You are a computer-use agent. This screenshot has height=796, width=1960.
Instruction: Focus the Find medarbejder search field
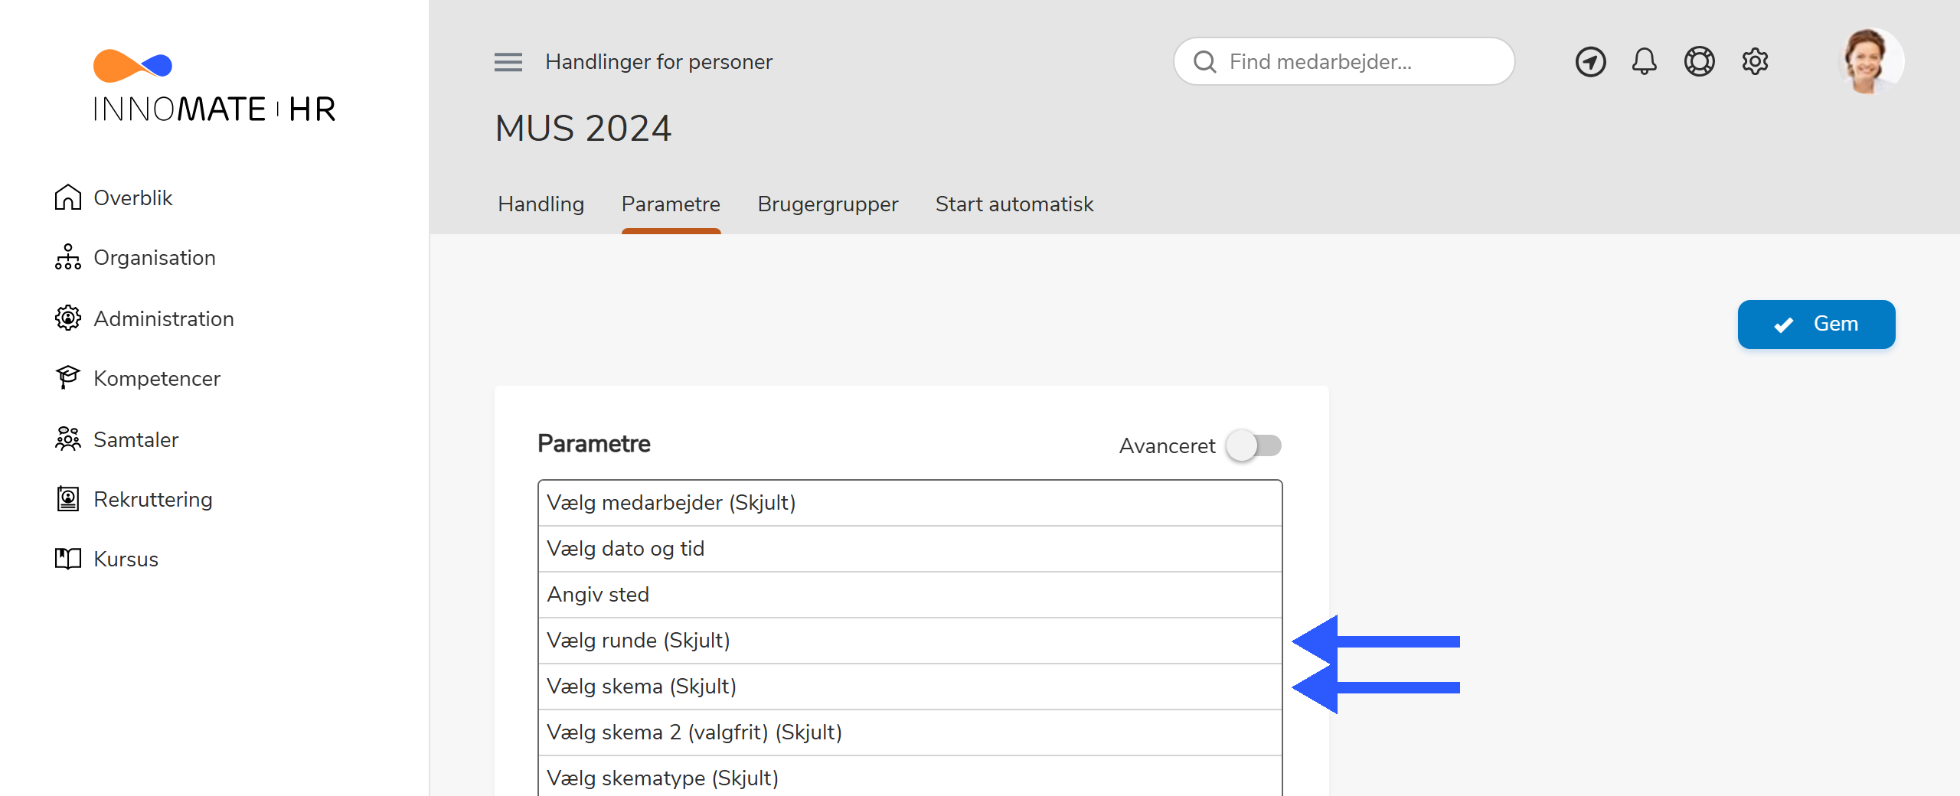1344,62
